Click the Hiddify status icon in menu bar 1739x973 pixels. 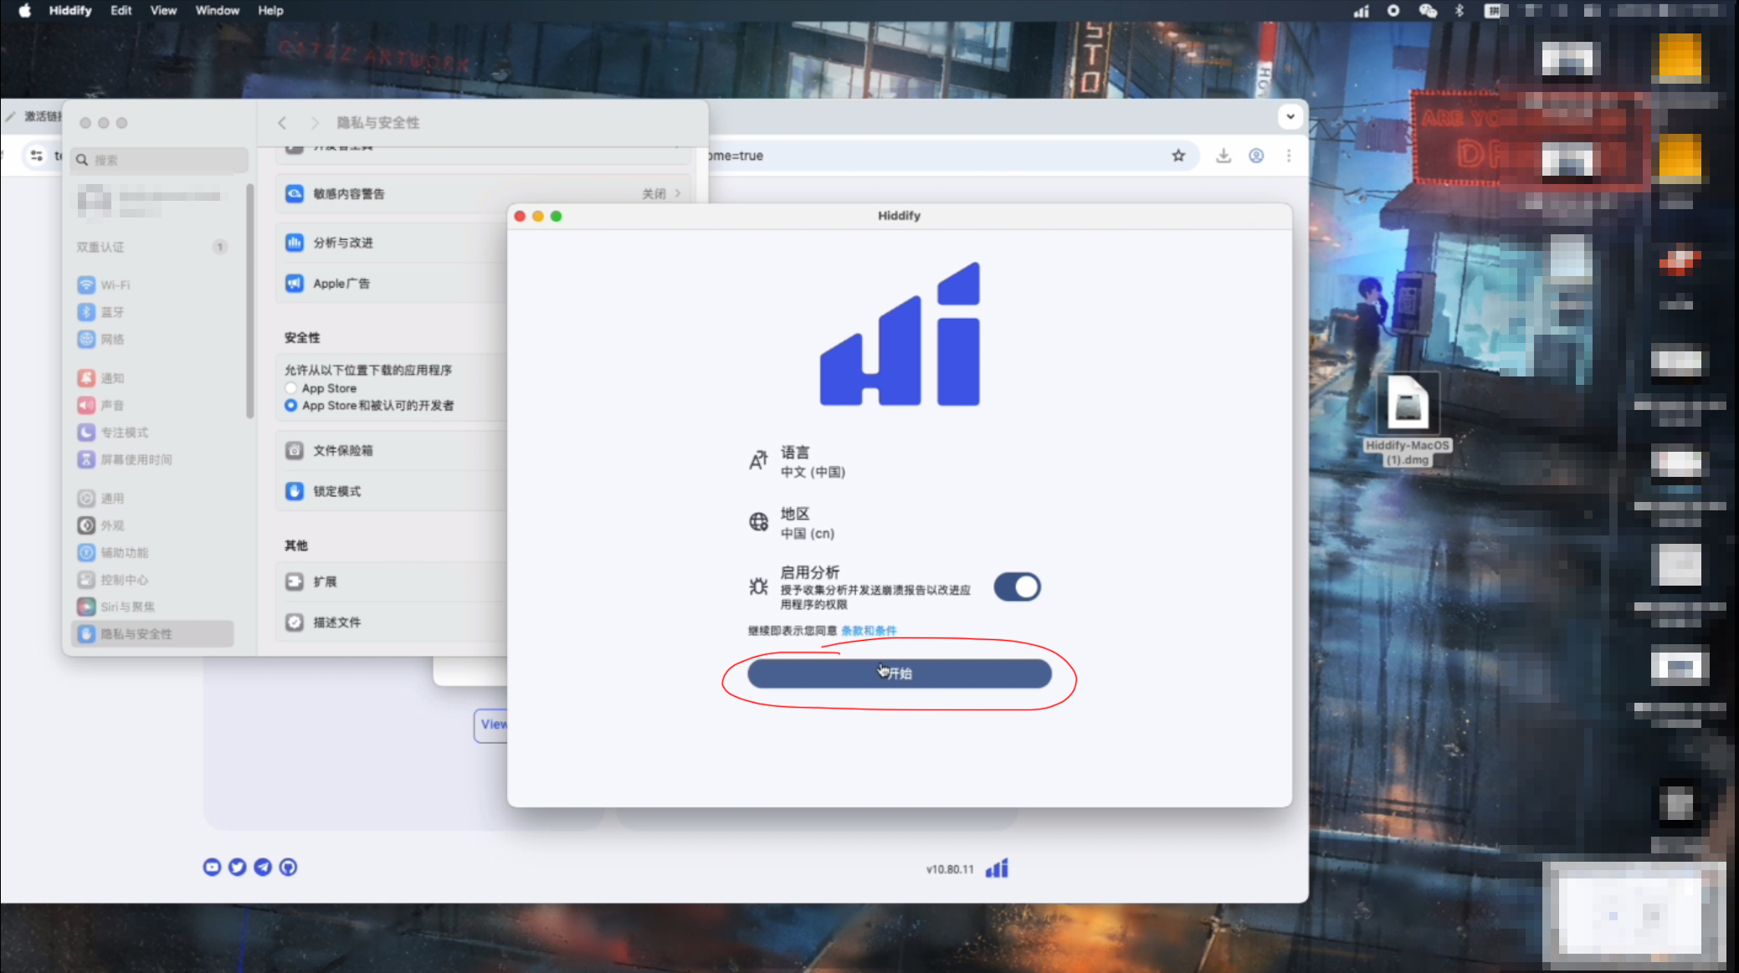point(1362,11)
